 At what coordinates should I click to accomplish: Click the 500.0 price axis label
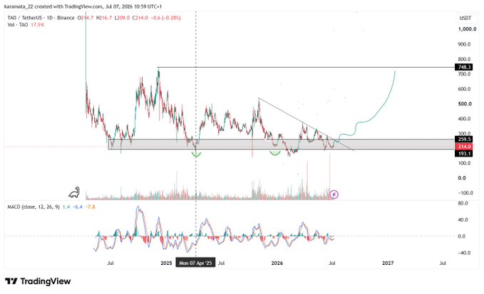coord(465,104)
